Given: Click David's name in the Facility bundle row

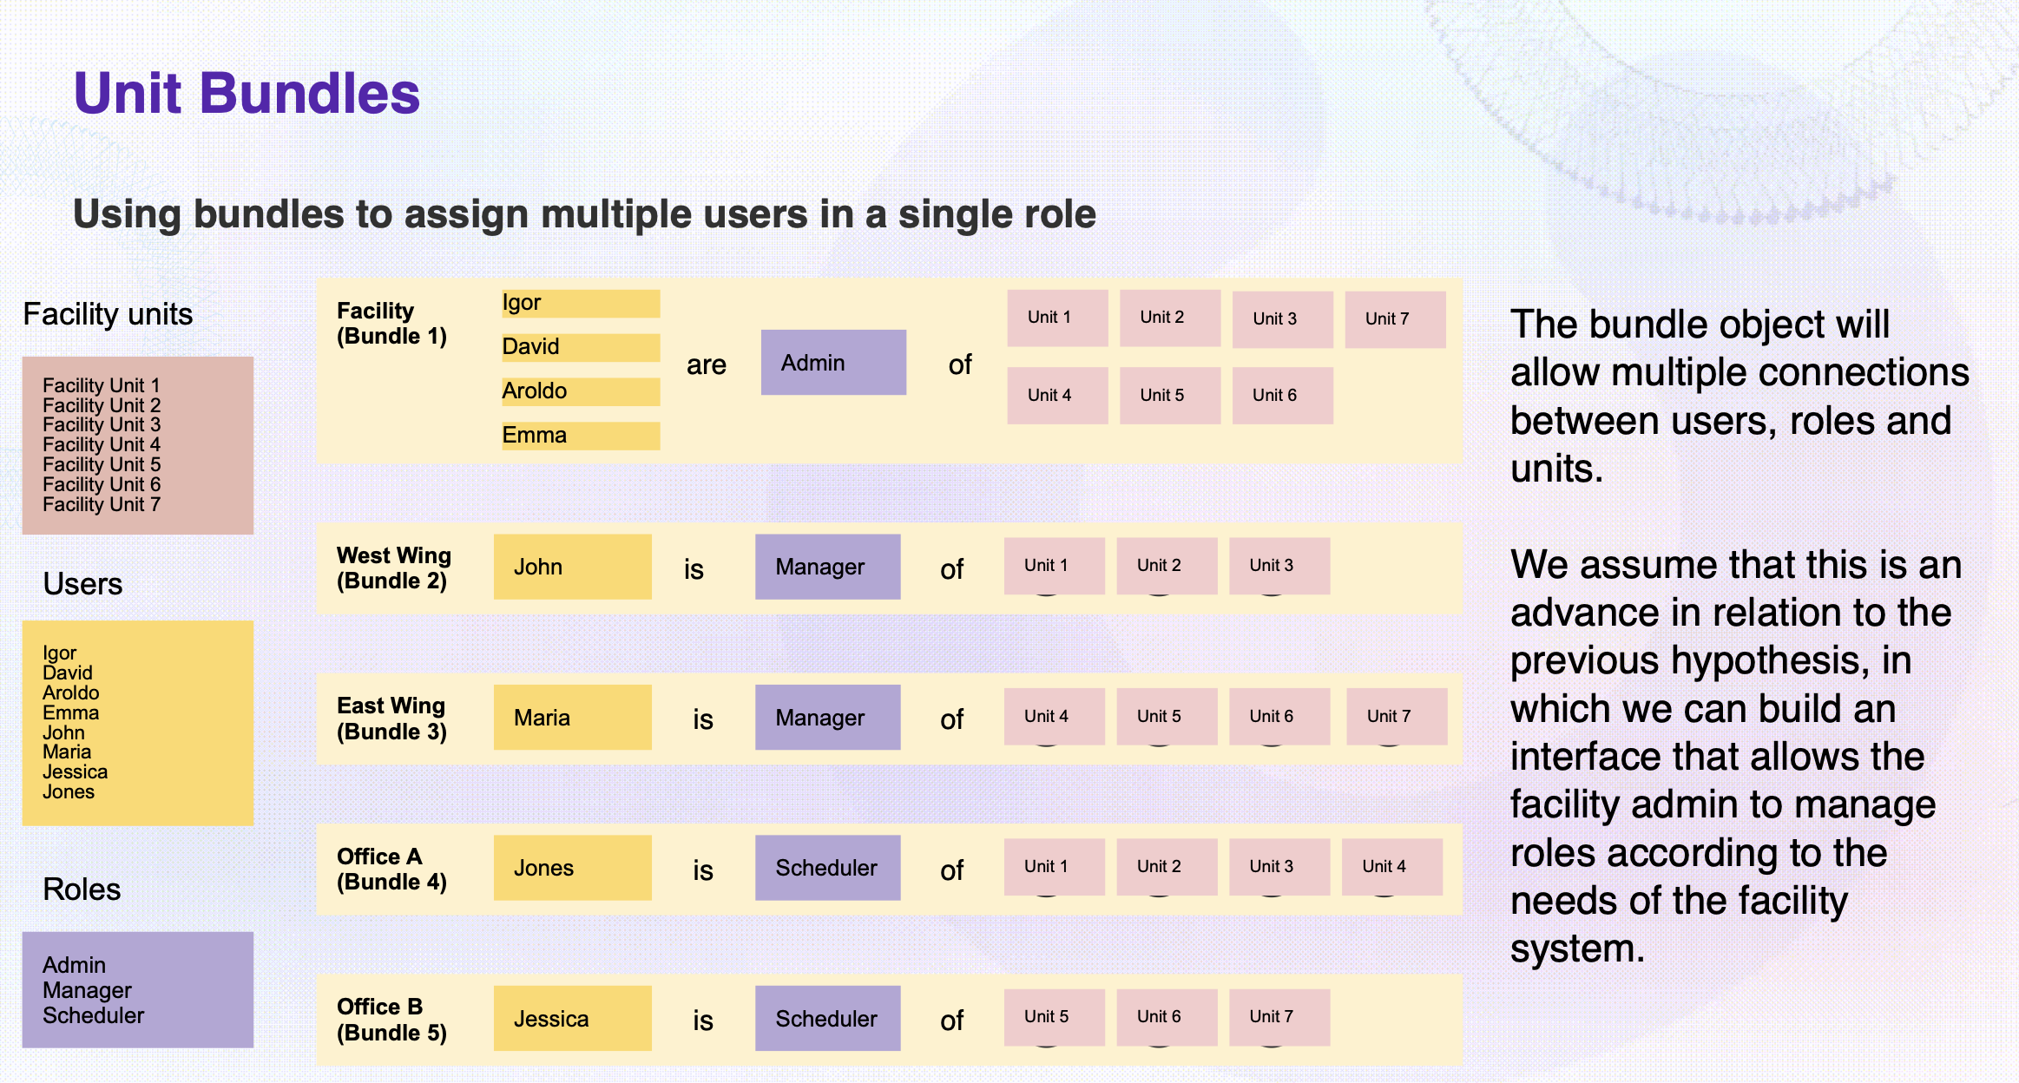Looking at the screenshot, I should 580,347.
